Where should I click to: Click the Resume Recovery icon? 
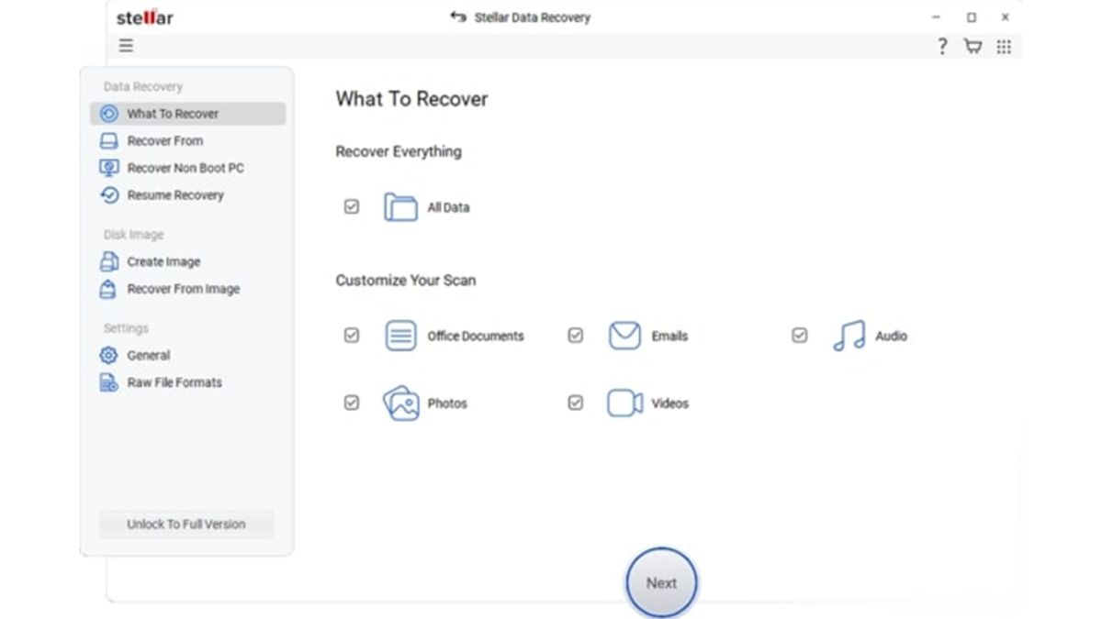[x=110, y=194]
